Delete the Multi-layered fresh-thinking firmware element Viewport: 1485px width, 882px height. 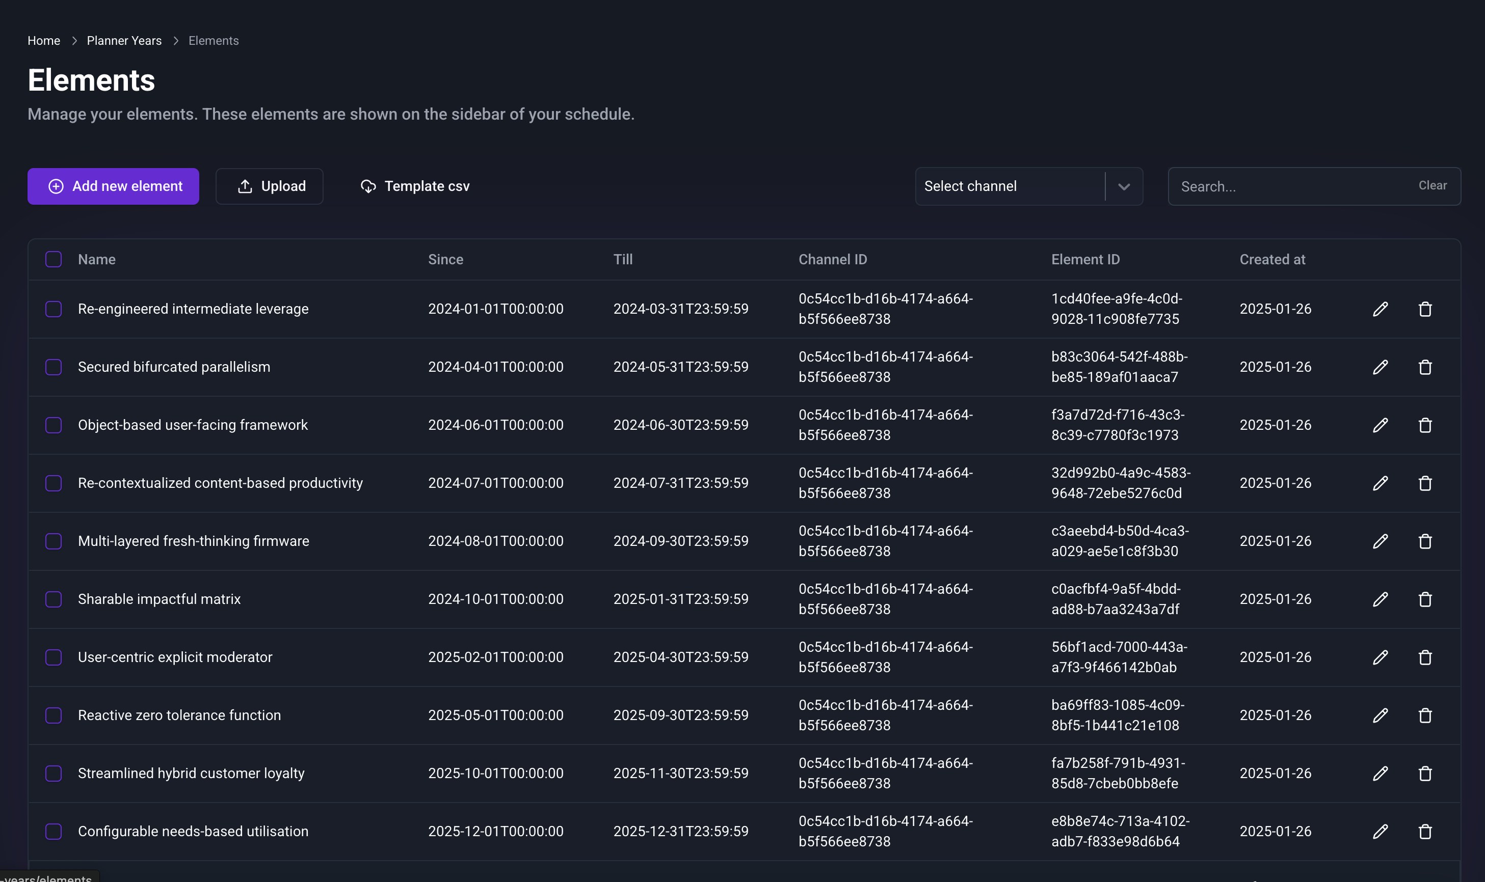(x=1425, y=541)
